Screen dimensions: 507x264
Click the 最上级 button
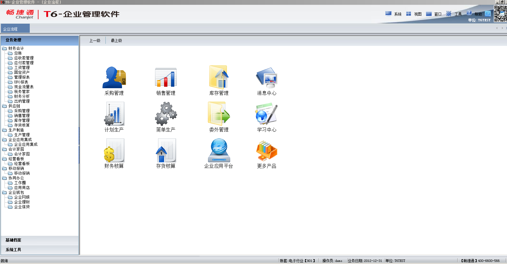tap(116, 40)
